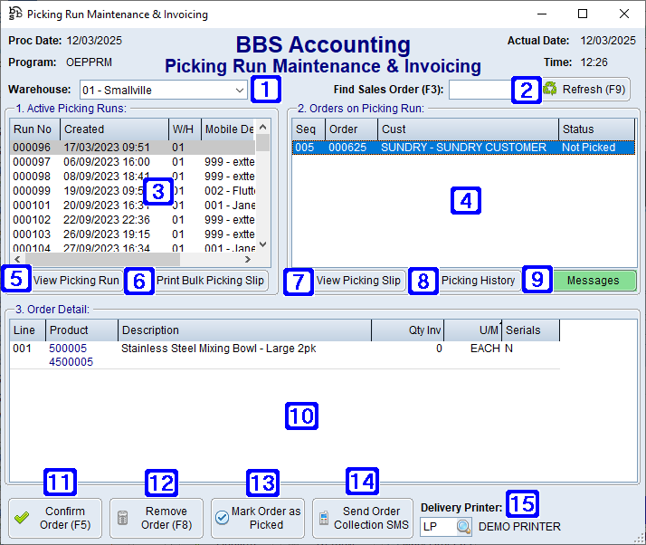Click the Mark Order as Picked icon
This screenshot has height=545, width=646.
223,518
